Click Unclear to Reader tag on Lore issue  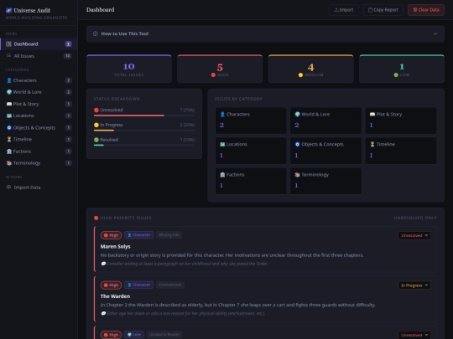tap(164, 334)
